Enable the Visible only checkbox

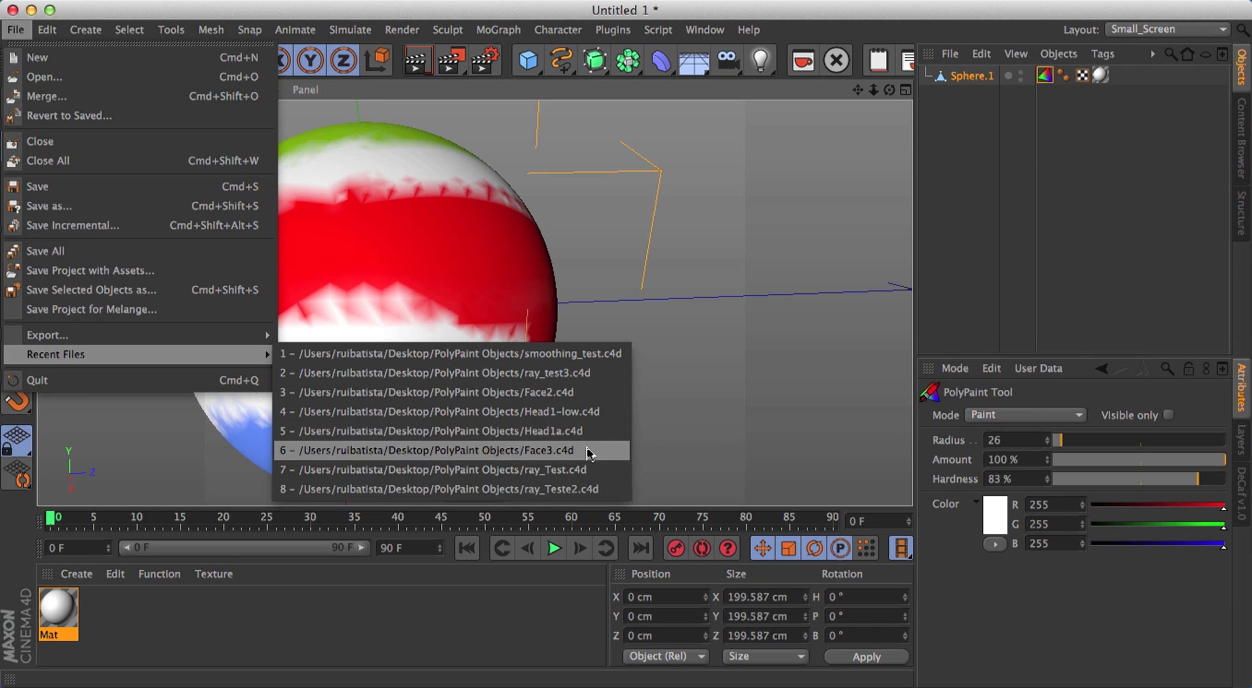(1168, 415)
